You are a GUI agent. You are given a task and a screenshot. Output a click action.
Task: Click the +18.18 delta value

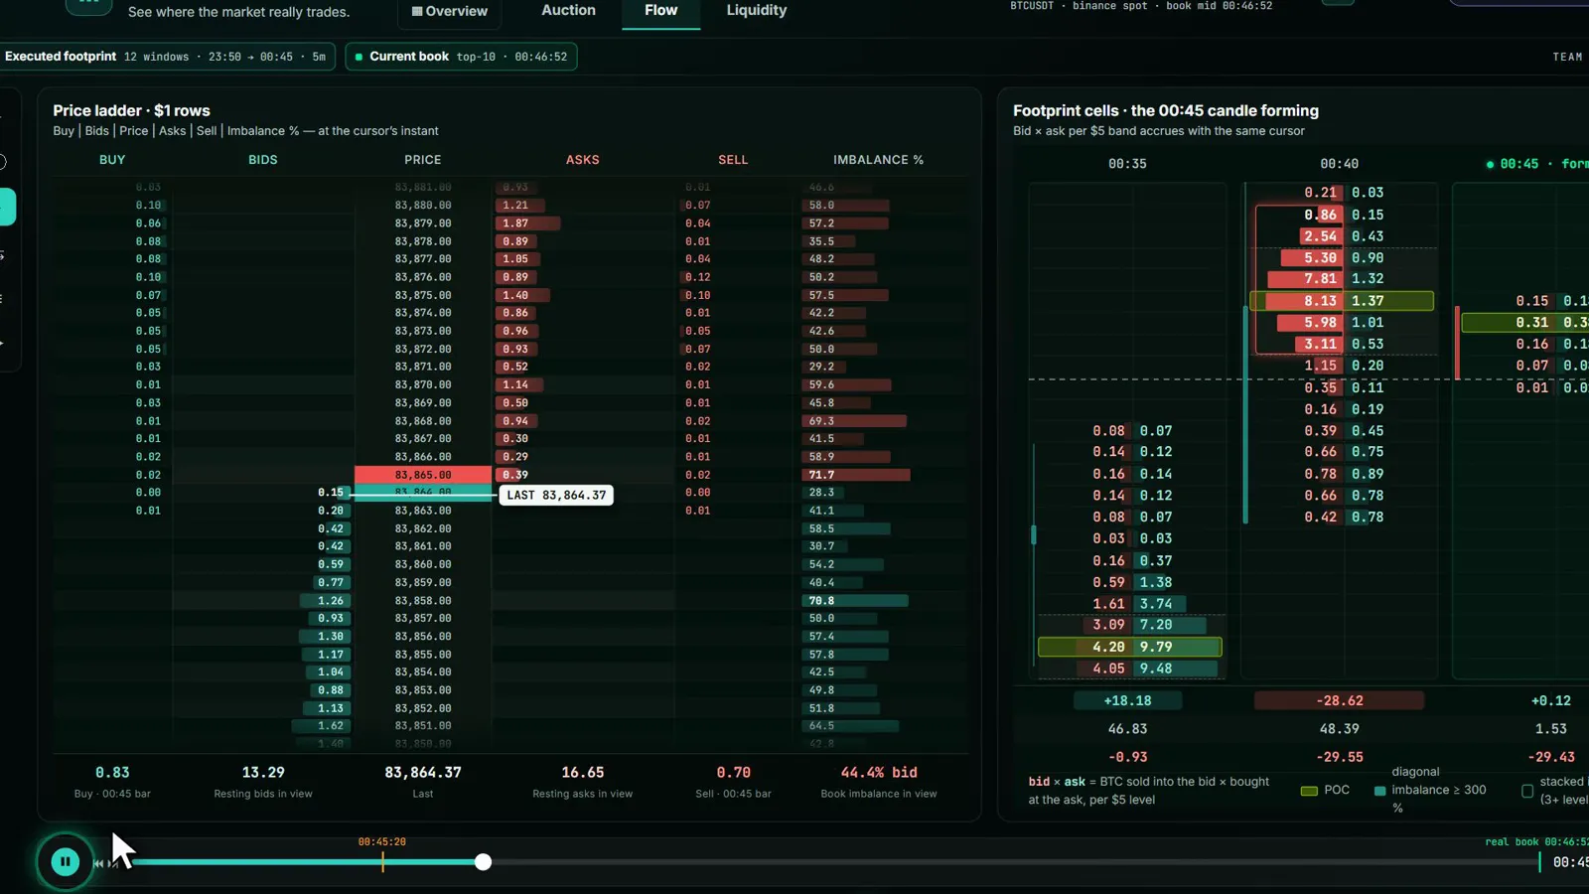1127,700
